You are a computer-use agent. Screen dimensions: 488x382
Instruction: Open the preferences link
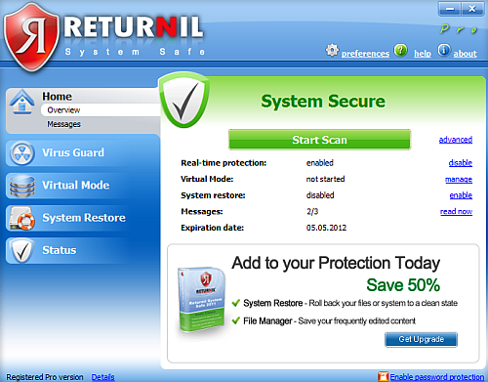365,54
